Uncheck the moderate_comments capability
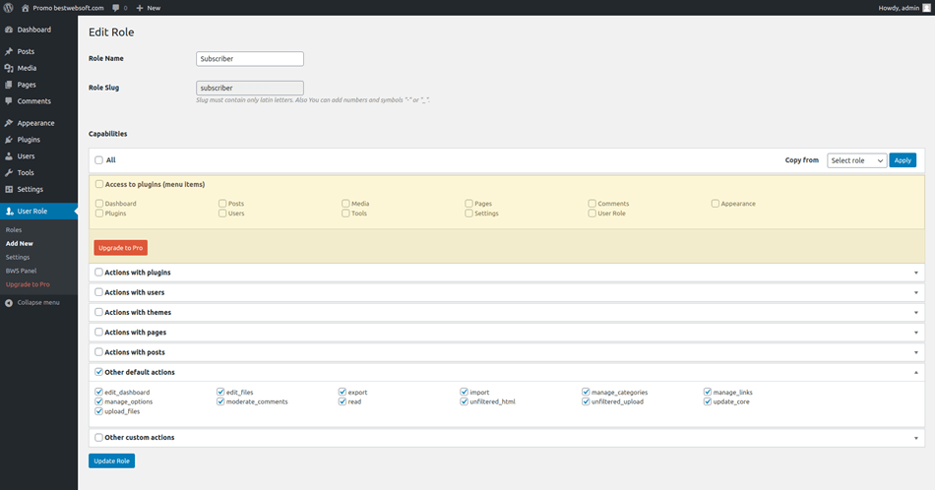 coord(220,401)
